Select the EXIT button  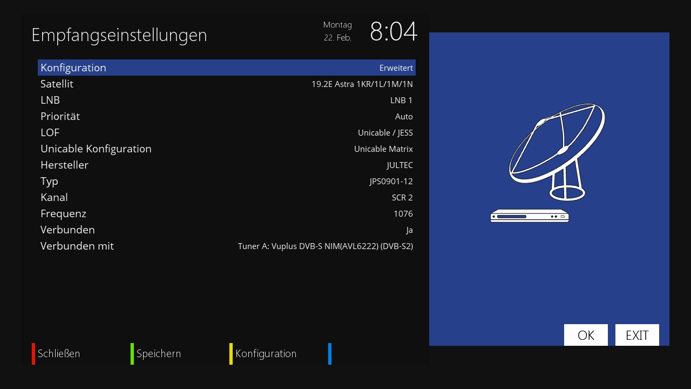(x=637, y=335)
